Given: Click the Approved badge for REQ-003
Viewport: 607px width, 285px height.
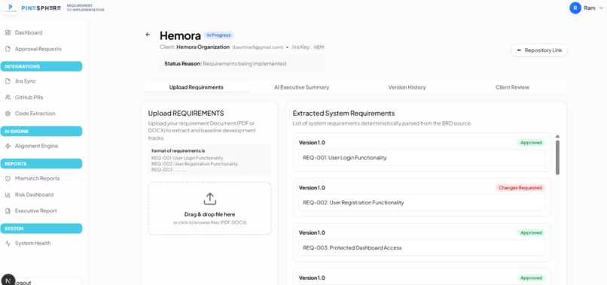Looking at the screenshot, I should point(531,233).
